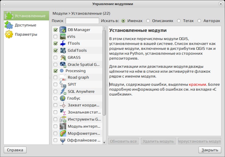
Task: Click the Переустановить модуль button
Action: point(200,141)
